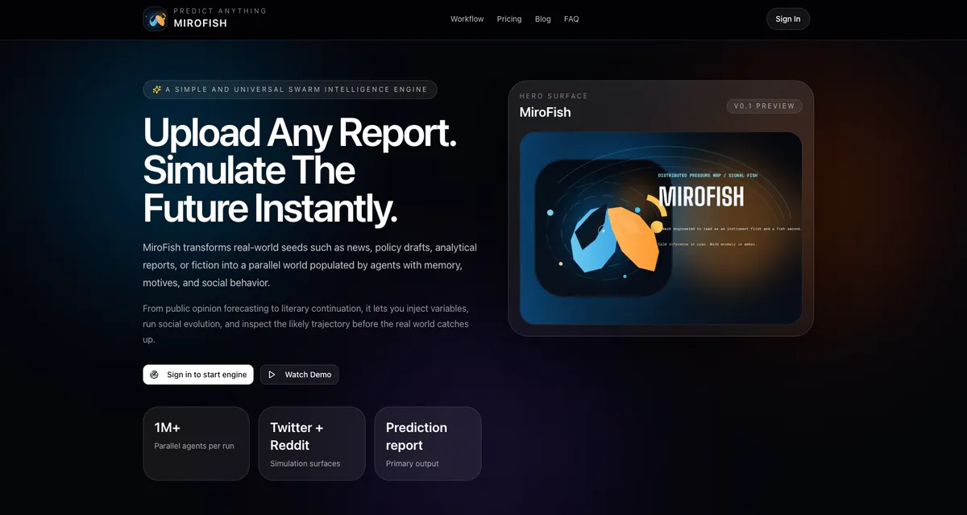Viewport: 967px width, 515px height.
Task: Click the Watch Demo button
Action: (299, 375)
